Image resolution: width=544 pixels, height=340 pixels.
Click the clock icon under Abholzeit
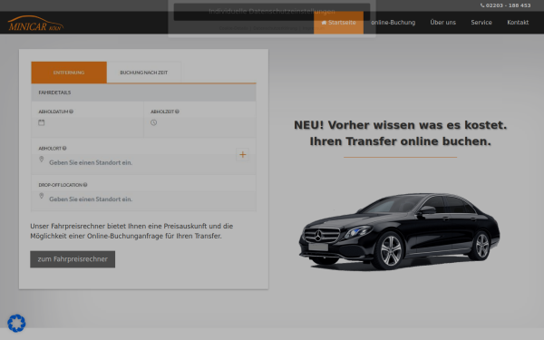154,122
